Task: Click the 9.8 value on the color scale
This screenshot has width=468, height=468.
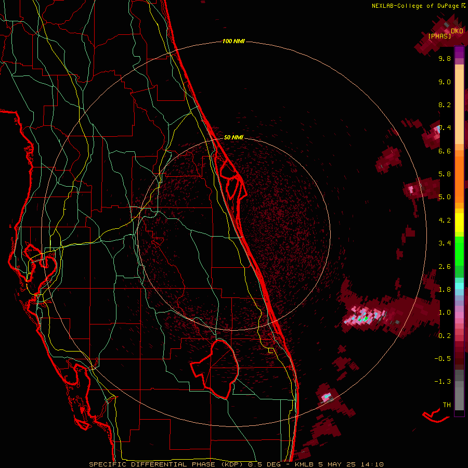Action: click(x=445, y=58)
